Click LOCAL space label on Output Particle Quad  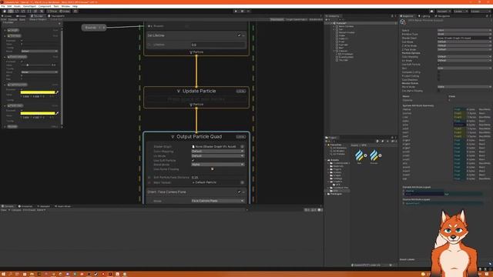(x=241, y=137)
